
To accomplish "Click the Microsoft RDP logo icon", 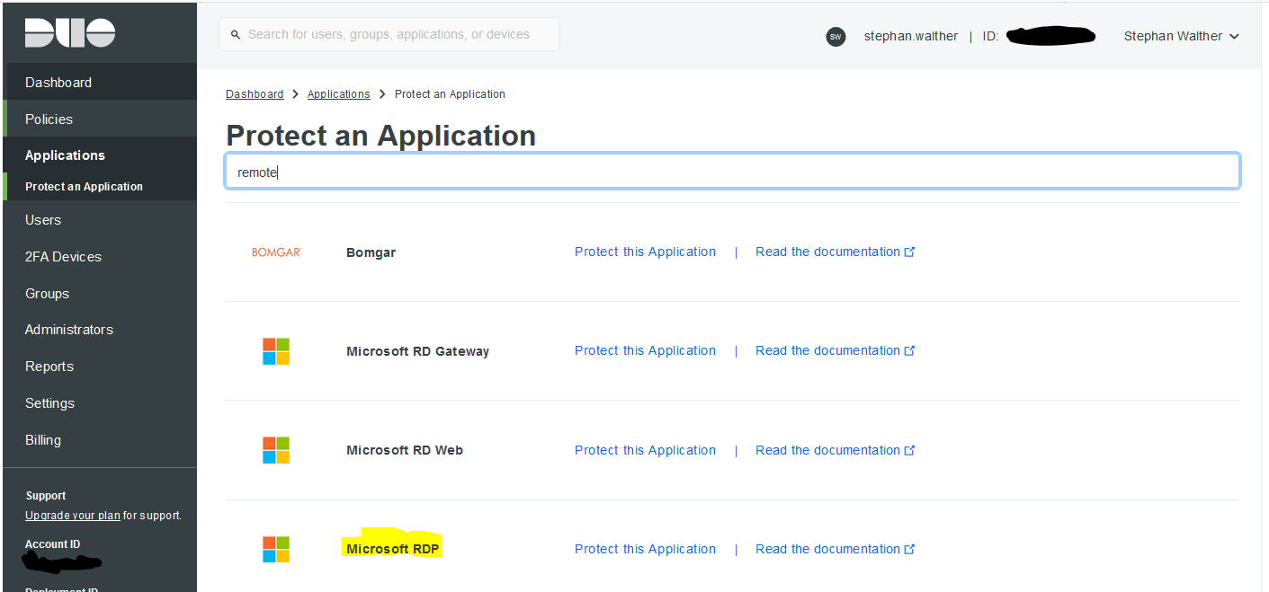I will [x=276, y=549].
